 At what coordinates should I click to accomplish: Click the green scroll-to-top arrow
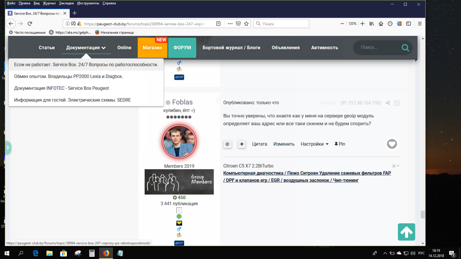[x=406, y=232]
